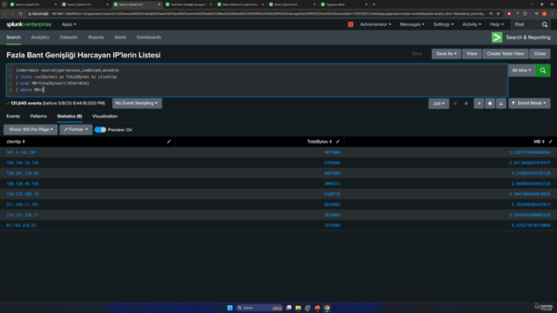The width and height of the screenshot is (557, 313).
Task: Open the Save As dropdown
Action: tap(446, 54)
